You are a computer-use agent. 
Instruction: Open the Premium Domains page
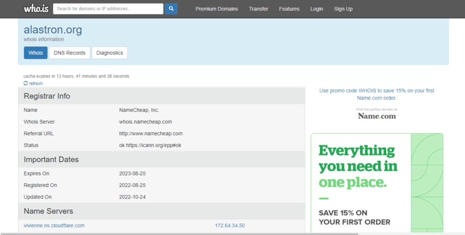[x=217, y=9]
